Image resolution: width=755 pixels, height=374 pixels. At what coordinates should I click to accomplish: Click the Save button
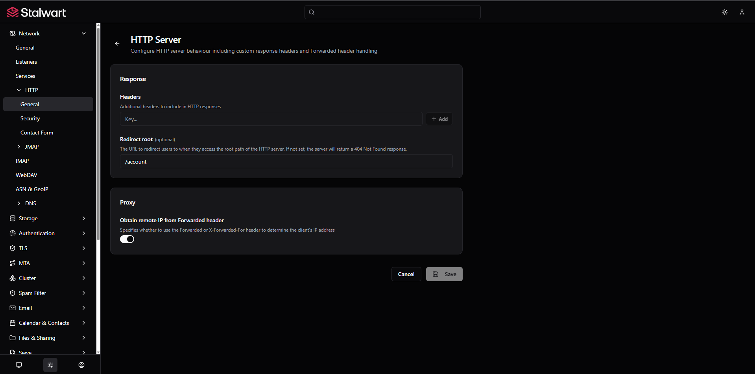tap(444, 274)
